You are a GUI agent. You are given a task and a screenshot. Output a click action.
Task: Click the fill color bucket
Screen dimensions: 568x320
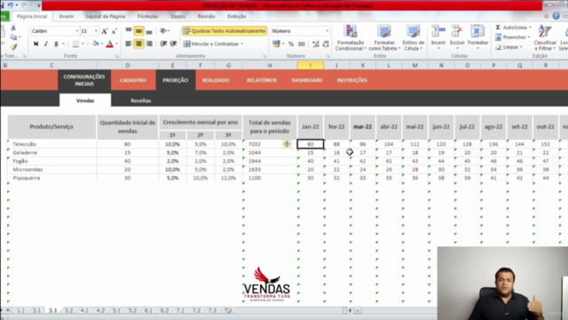[95, 44]
